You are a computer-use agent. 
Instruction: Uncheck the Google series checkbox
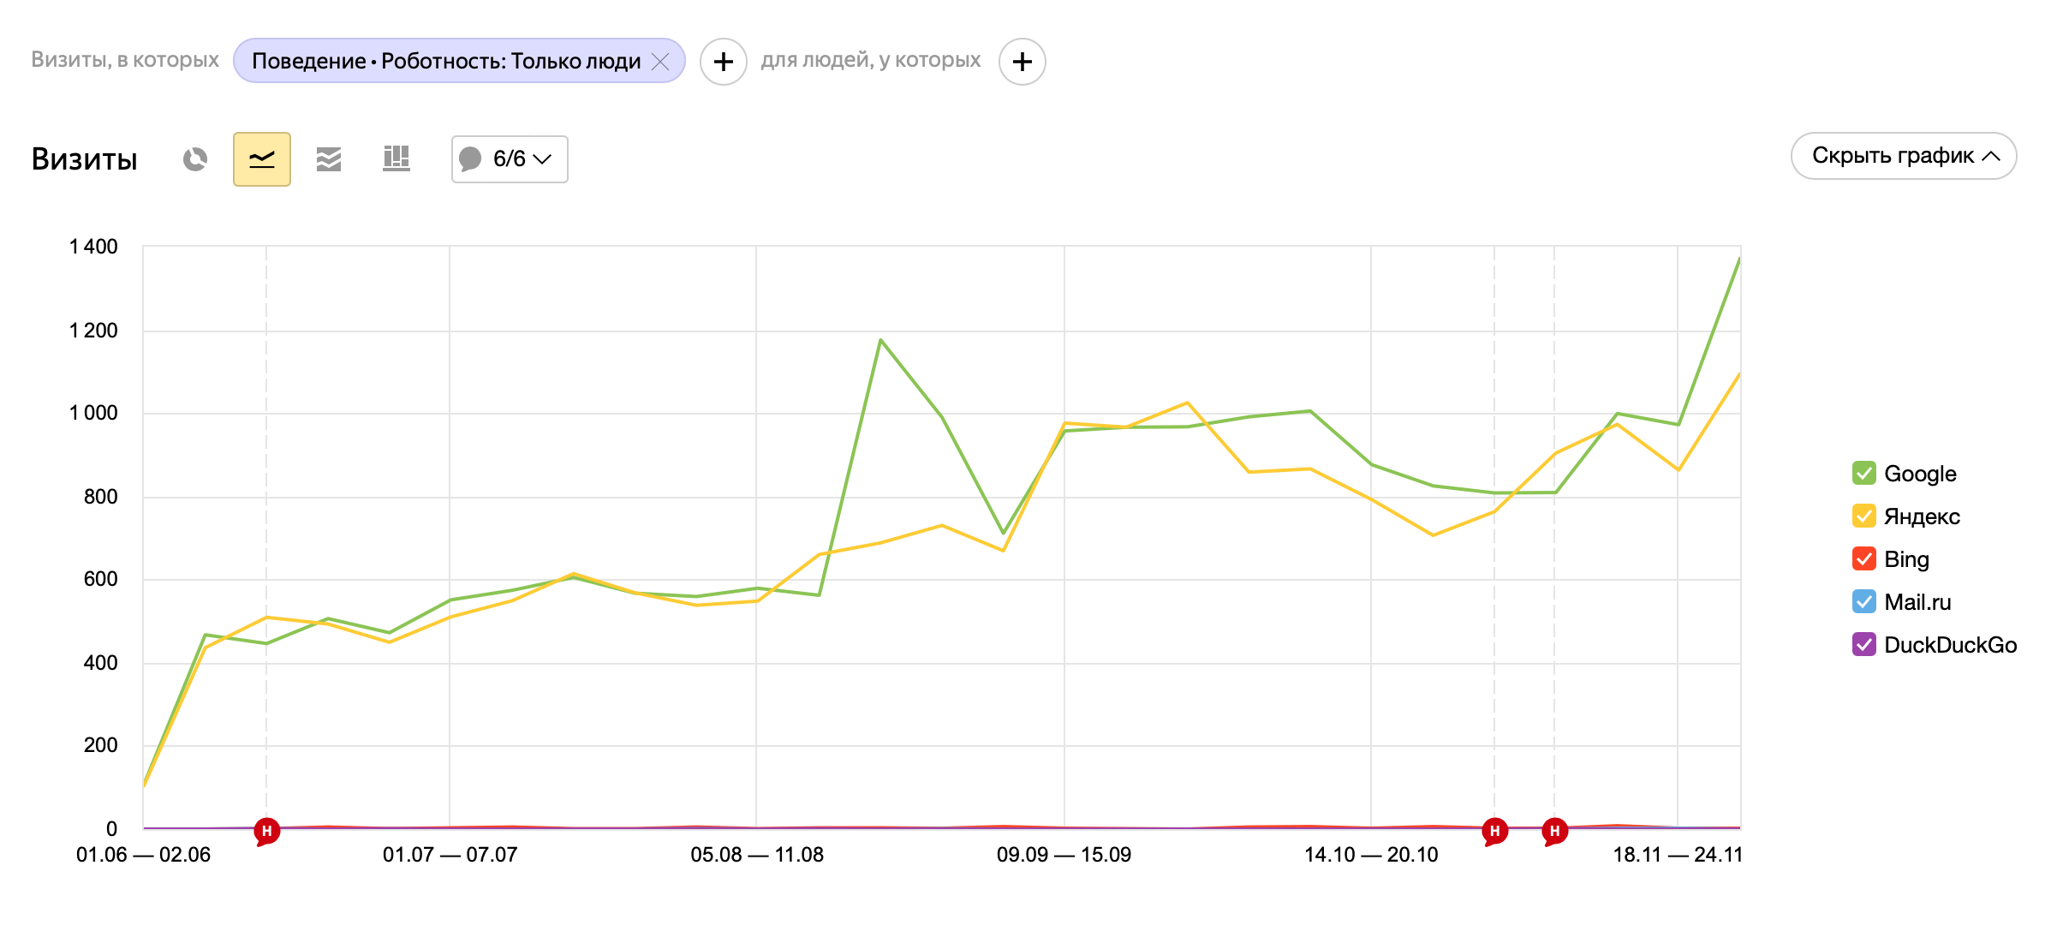(1863, 473)
